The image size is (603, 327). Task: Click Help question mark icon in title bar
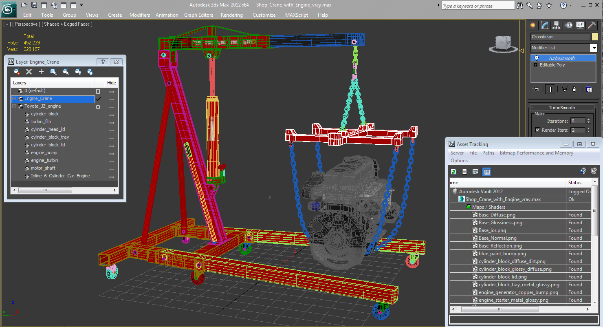point(563,5)
